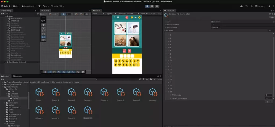Screen dimensions: 275x127
Task: Select the Levels folder in Project tree
Action: click(x=15, y=98)
